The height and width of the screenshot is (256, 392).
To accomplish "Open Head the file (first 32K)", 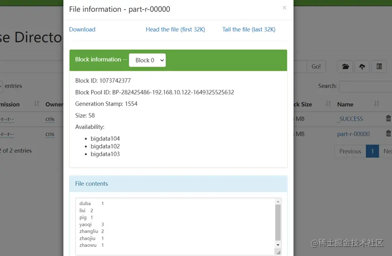I will [x=175, y=30].
